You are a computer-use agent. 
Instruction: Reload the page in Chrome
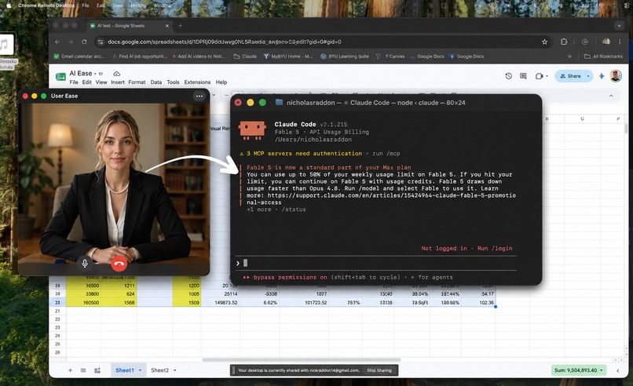84,42
